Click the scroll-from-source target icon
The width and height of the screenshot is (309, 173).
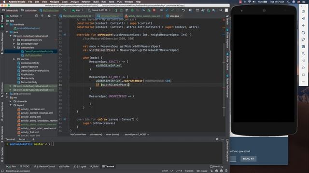37,16
